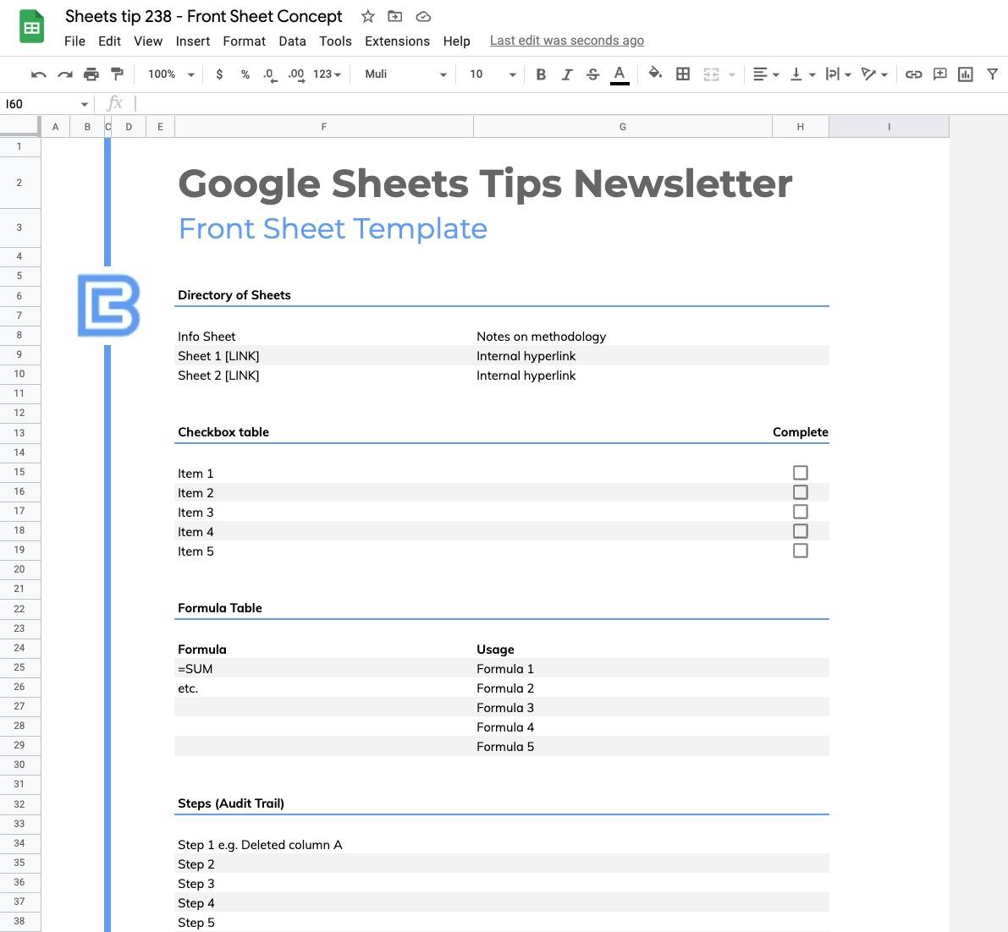Click the Insert link icon
This screenshot has width=1008, height=932.
click(x=913, y=74)
